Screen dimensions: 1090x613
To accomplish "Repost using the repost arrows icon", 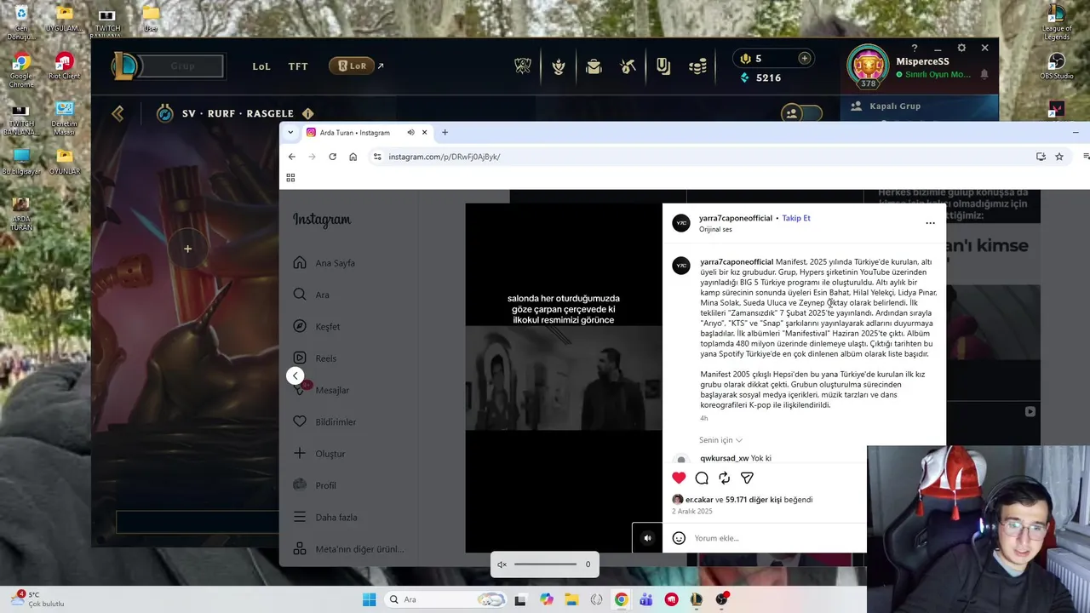I will click(724, 478).
